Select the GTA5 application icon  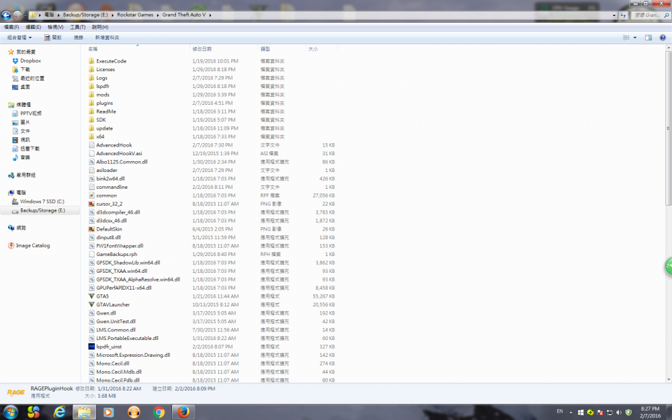point(91,296)
